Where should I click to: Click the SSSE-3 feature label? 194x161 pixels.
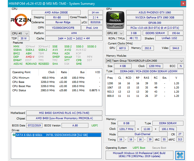91,47
